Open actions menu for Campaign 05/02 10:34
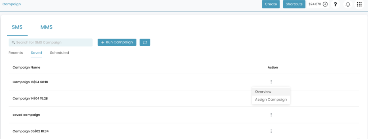This screenshot has height=139, width=368. pyautogui.click(x=271, y=131)
